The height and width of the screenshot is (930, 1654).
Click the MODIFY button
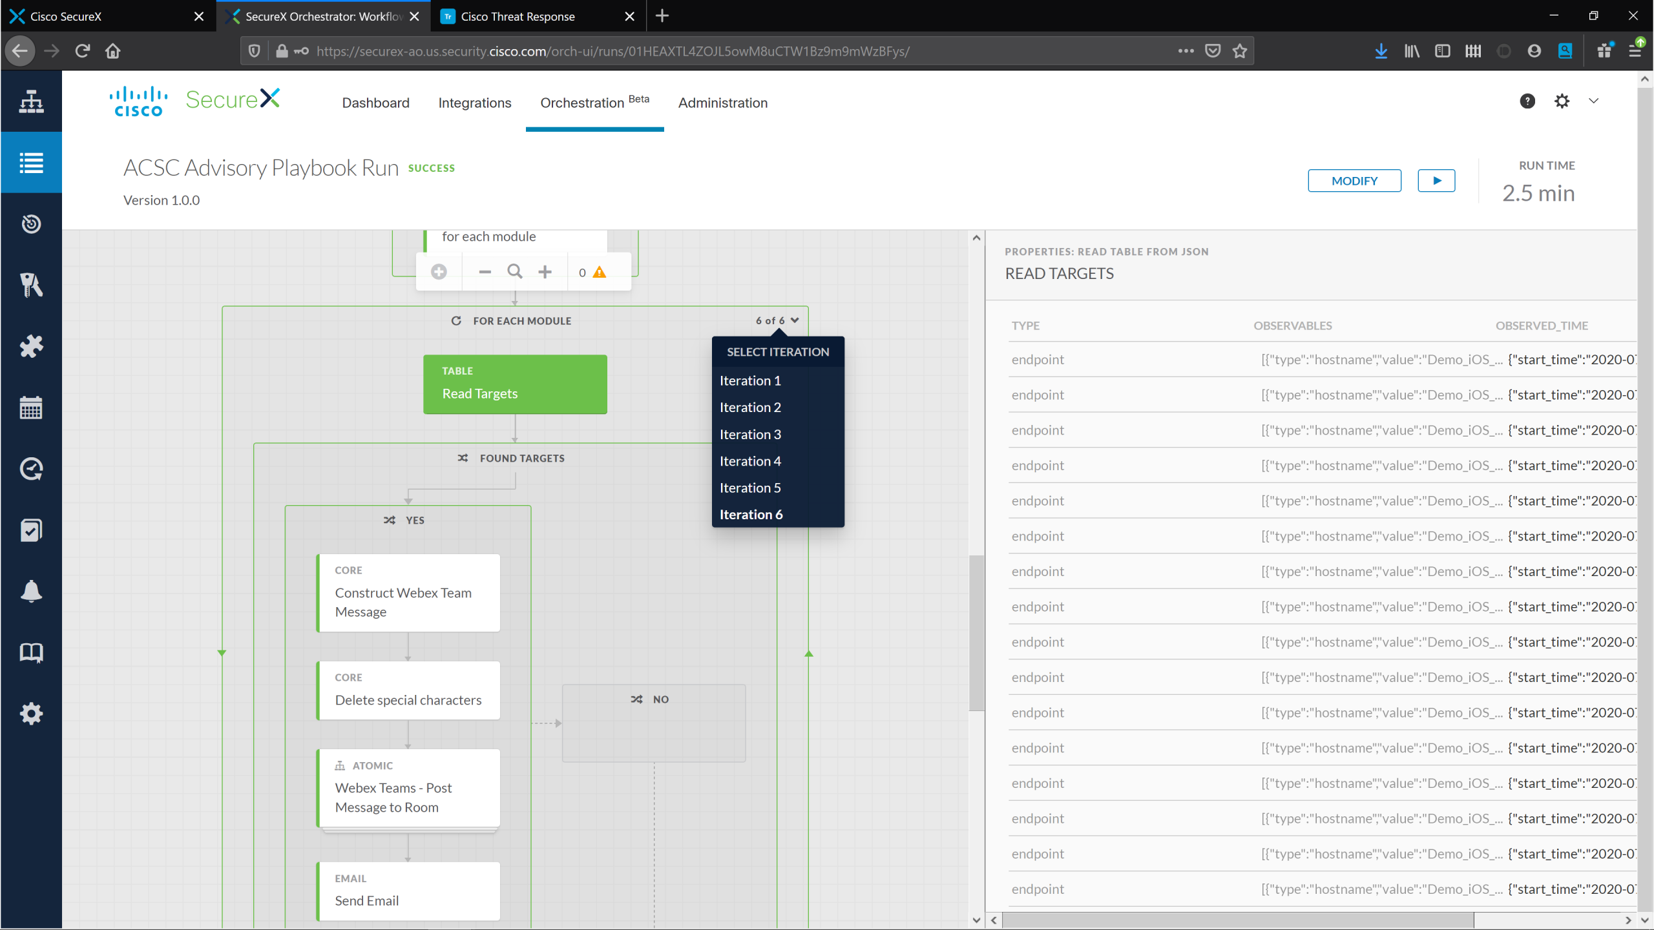pyautogui.click(x=1354, y=181)
